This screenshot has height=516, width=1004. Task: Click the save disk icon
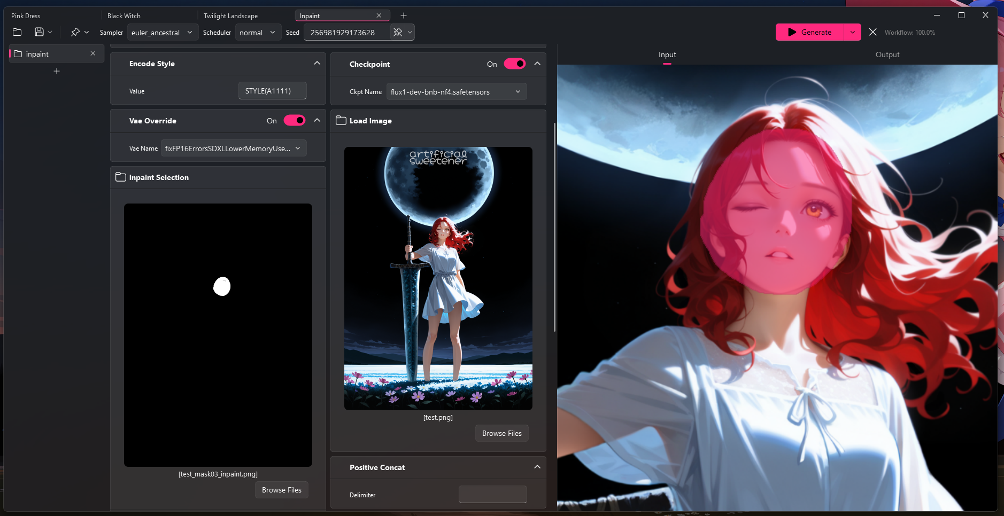pyautogui.click(x=39, y=32)
